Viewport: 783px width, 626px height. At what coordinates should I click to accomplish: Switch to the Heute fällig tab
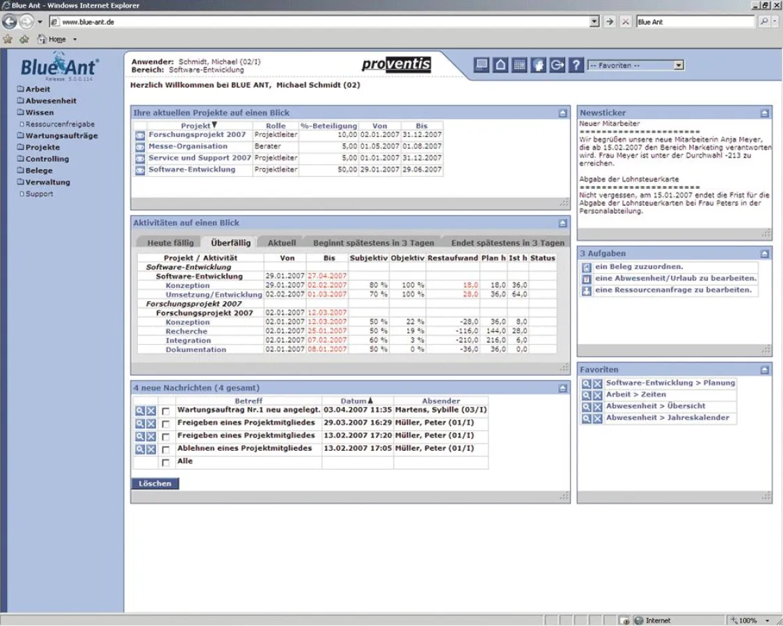point(168,243)
